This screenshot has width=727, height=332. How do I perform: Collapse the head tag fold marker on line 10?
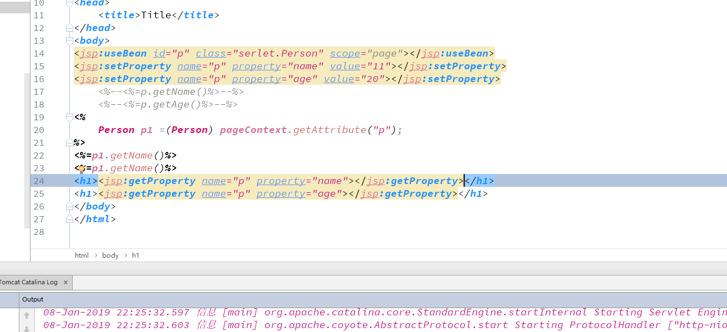tap(69, 3)
